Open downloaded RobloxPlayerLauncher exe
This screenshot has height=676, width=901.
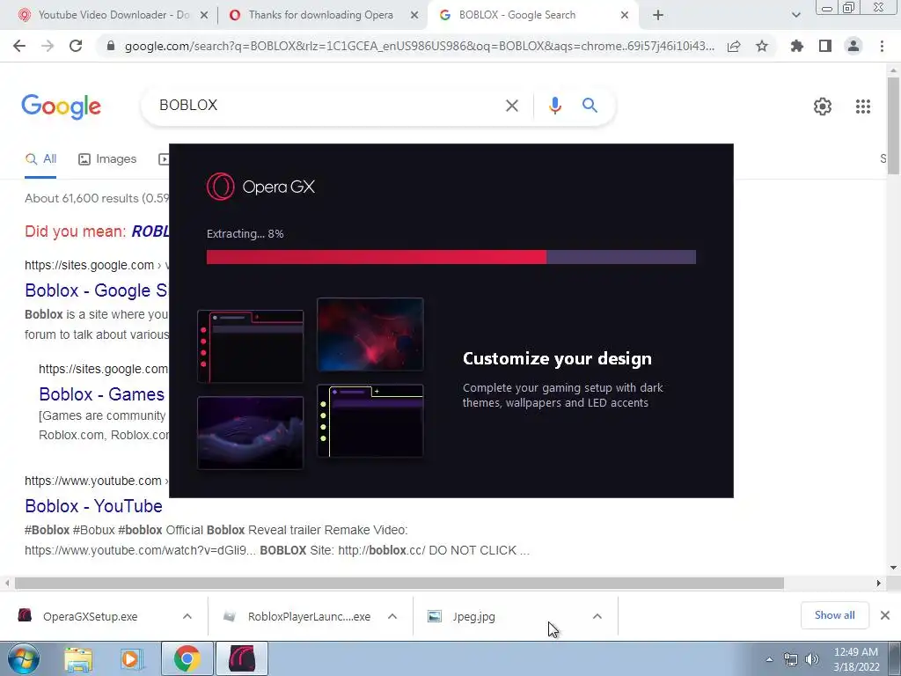pyautogui.click(x=309, y=616)
